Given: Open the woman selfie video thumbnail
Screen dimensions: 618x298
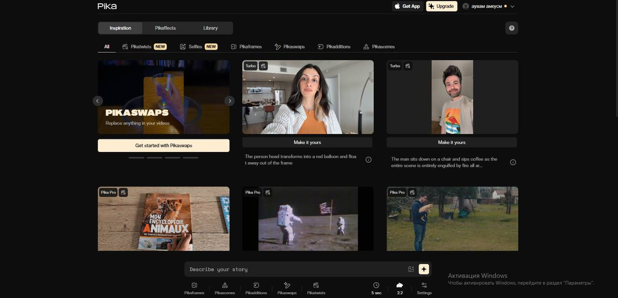Looking at the screenshot, I should point(308,97).
